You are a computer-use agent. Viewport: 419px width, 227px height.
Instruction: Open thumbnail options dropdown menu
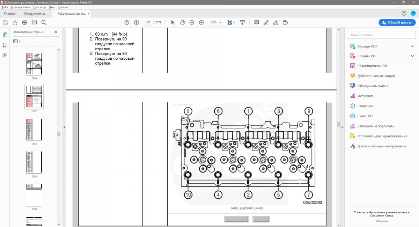coord(17,41)
